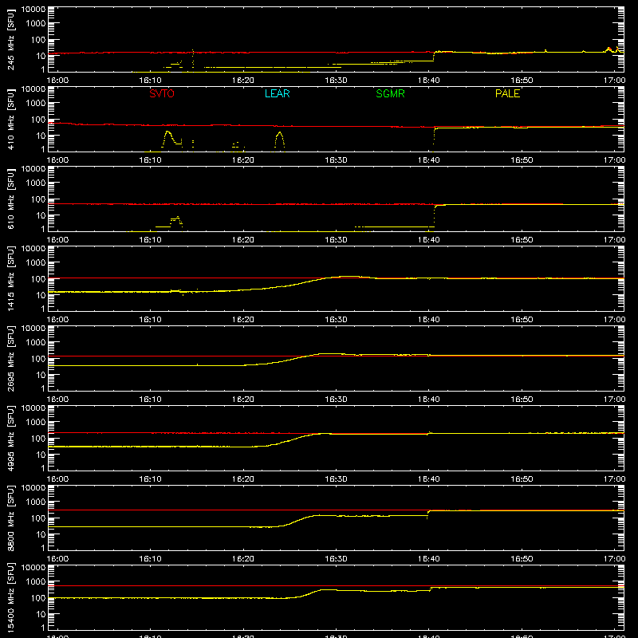Click the cyan LEAR station label

pos(277,93)
